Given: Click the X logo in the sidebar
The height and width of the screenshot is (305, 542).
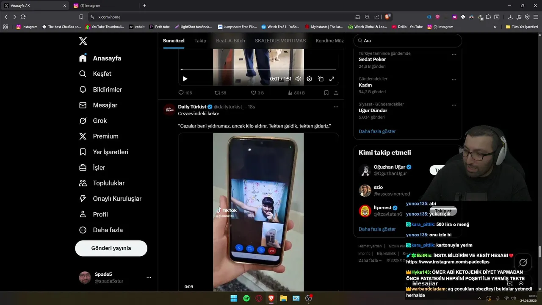Looking at the screenshot, I should 83,41.
